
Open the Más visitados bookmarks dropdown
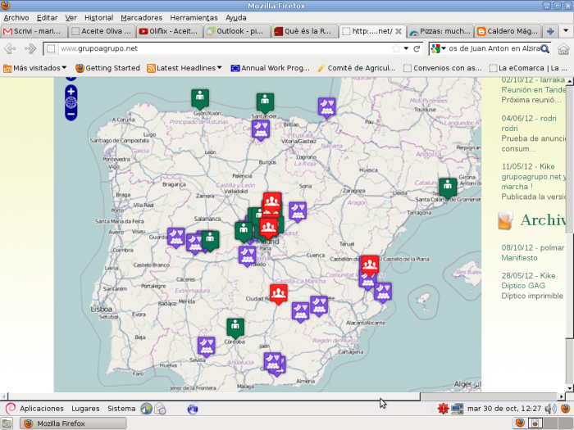pos(34,68)
